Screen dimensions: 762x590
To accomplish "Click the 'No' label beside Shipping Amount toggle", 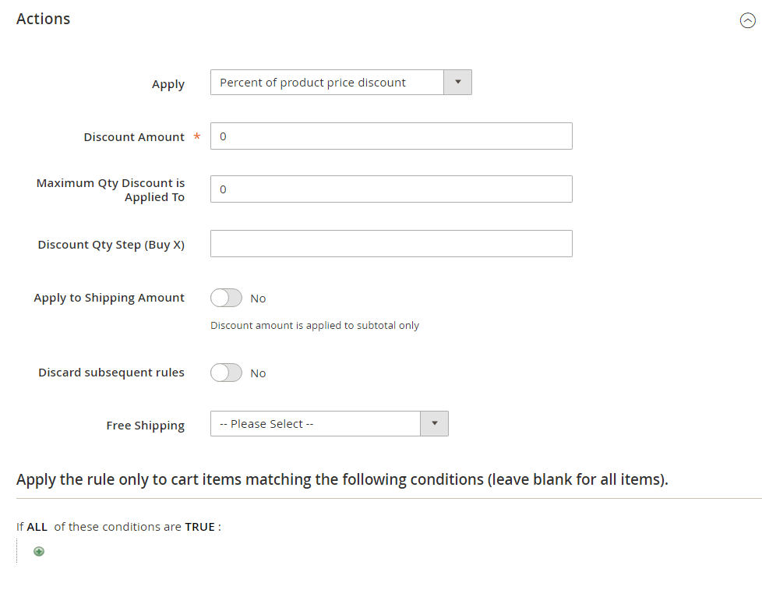I will click(258, 299).
